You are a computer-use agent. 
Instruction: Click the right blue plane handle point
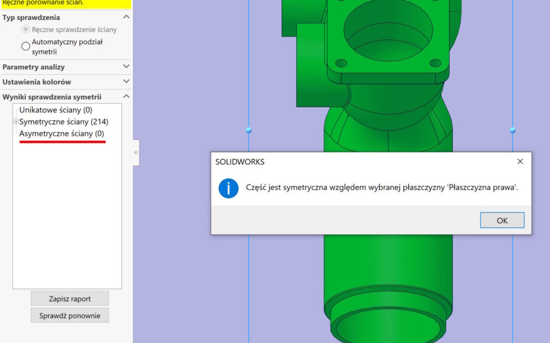click(512, 130)
